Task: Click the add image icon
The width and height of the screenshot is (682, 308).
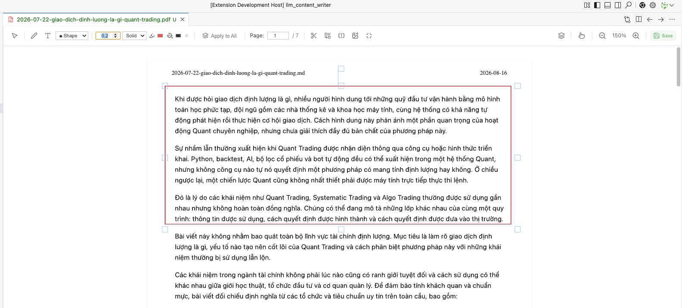Action: click(355, 36)
